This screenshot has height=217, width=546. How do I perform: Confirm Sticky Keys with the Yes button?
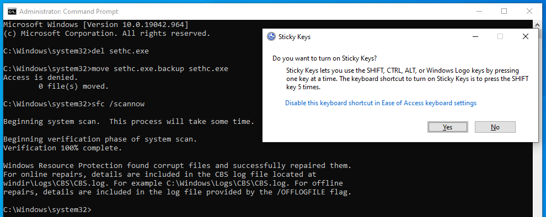pyautogui.click(x=447, y=127)
